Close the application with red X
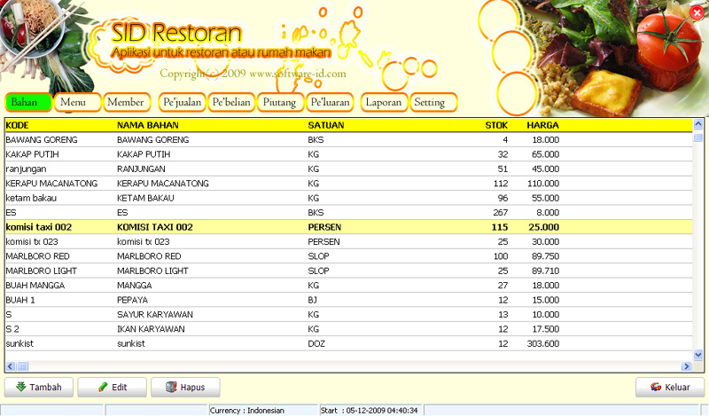This screenshot has width=709, height=416. coord(697,12)
